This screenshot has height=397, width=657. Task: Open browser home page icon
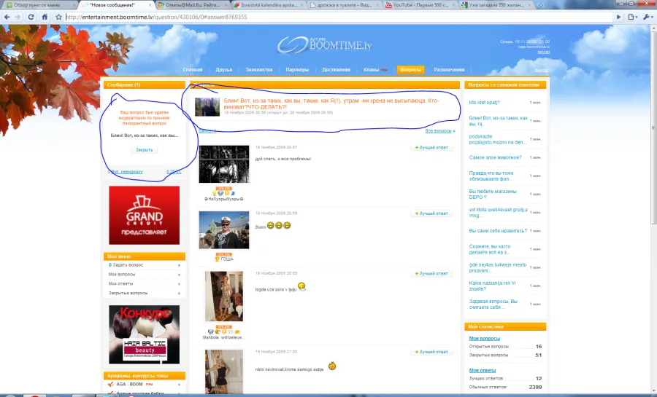coord(45,17)
